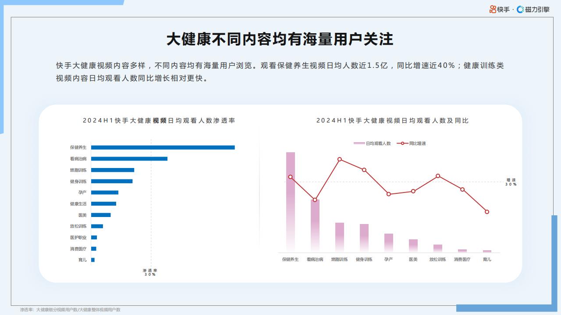Click the 育儿 blue bar in penetration chart
Viewport: 561px width, 315px height.
pos(93,260)
